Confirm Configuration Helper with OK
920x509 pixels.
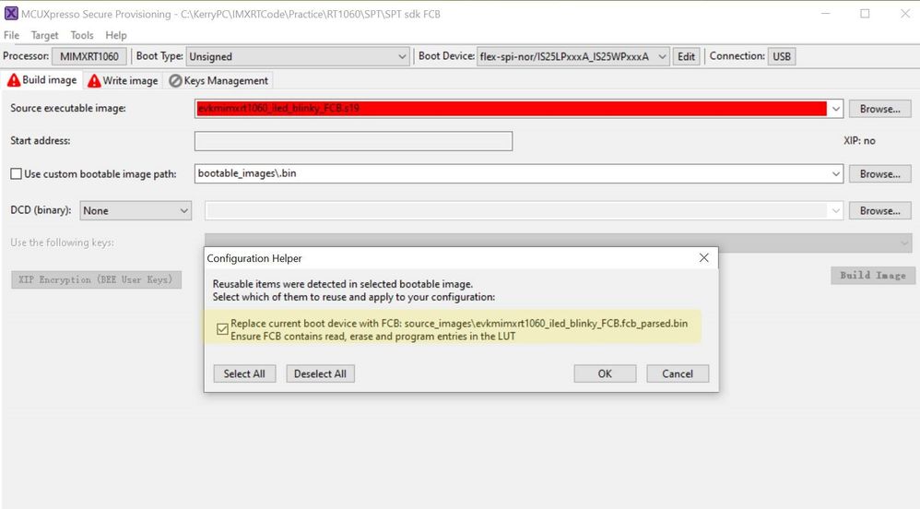pyautogui.click(x=605, y=374)
